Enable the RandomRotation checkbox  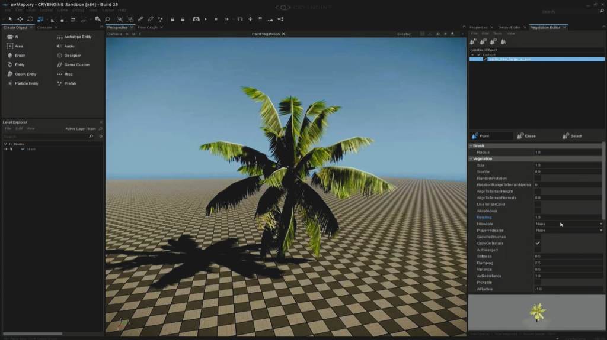point(538,178)
